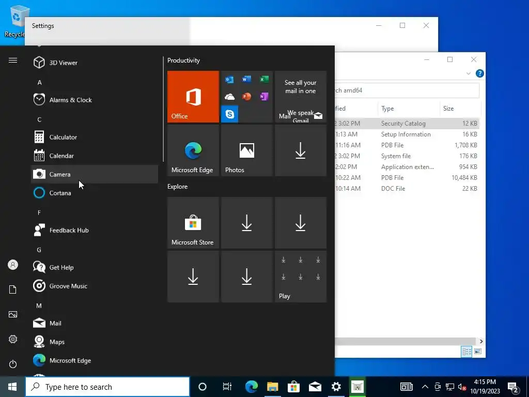Click the Power button in Start

(x=13, y=364)
